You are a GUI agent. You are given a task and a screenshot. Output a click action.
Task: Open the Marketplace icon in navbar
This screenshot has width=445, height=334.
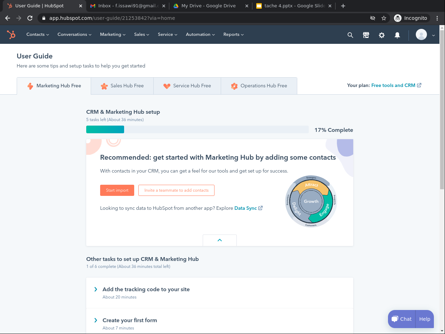click(x=366, y=35)
